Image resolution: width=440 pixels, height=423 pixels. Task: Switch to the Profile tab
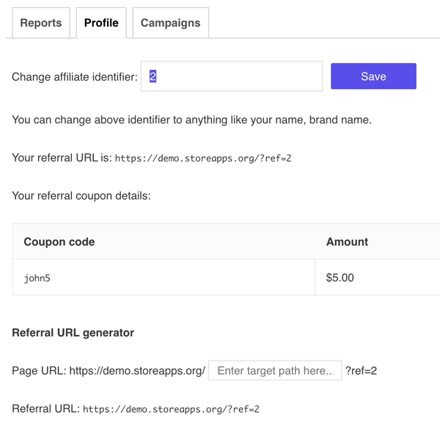click(101, 23)
